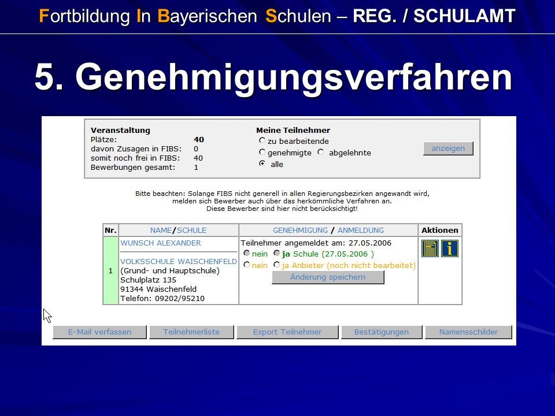Select the 'genehmigte' radio option
This screenshot has width=555, height=416.
pyautogui.click(x=262, y=152)
